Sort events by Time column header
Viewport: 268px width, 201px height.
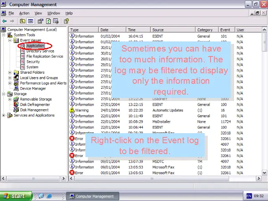(x=139, y=30)
